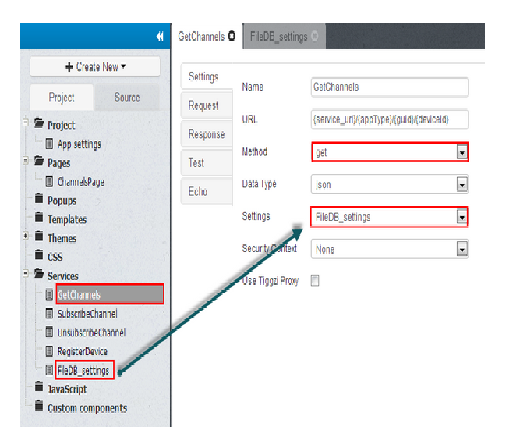Open the Request tab
527x441 pixels.
click(203, 105)
